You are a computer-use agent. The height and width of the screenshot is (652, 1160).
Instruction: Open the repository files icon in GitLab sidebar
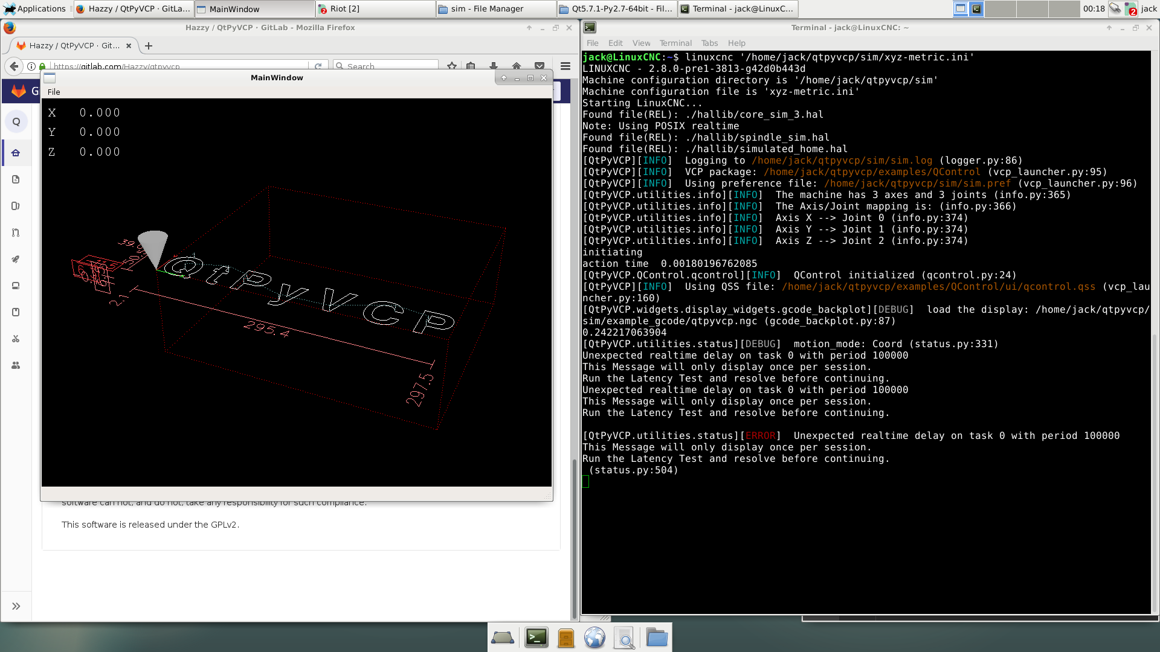click(16, 179)
